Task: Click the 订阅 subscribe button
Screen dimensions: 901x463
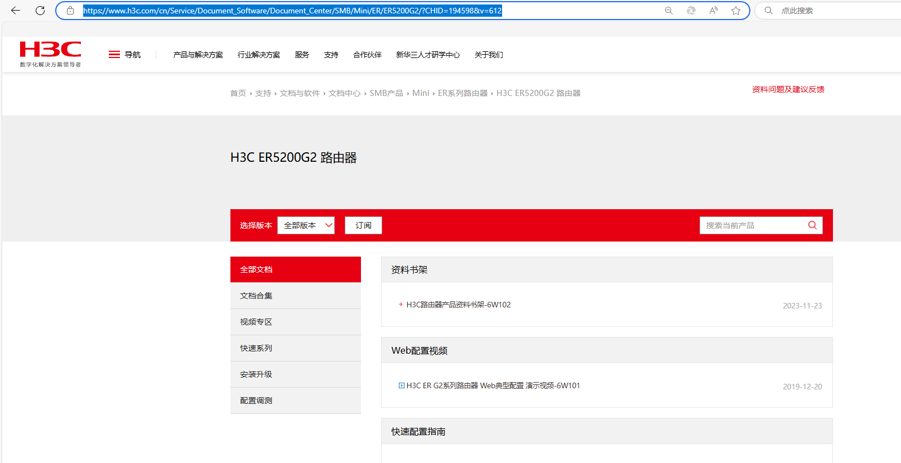Action: (x=363, y=225)
